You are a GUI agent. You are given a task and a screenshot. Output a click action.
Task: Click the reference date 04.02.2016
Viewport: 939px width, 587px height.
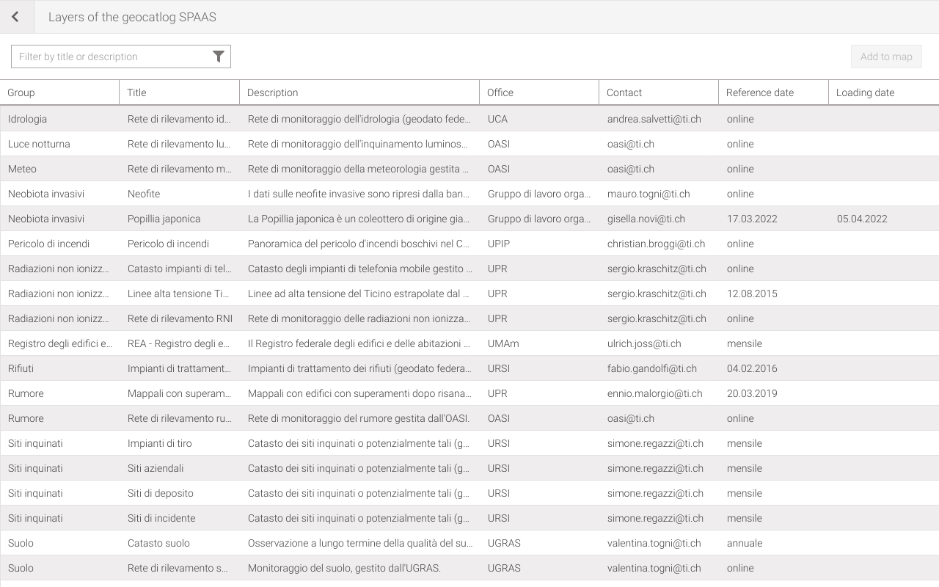752,368
